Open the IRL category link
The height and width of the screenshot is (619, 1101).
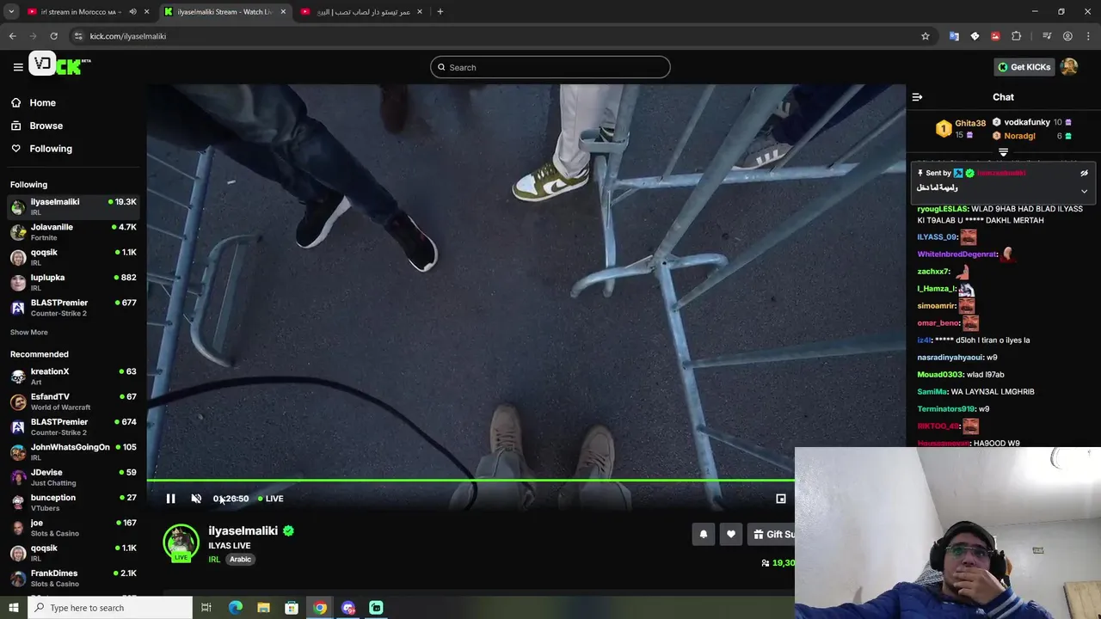coord(214,559)
